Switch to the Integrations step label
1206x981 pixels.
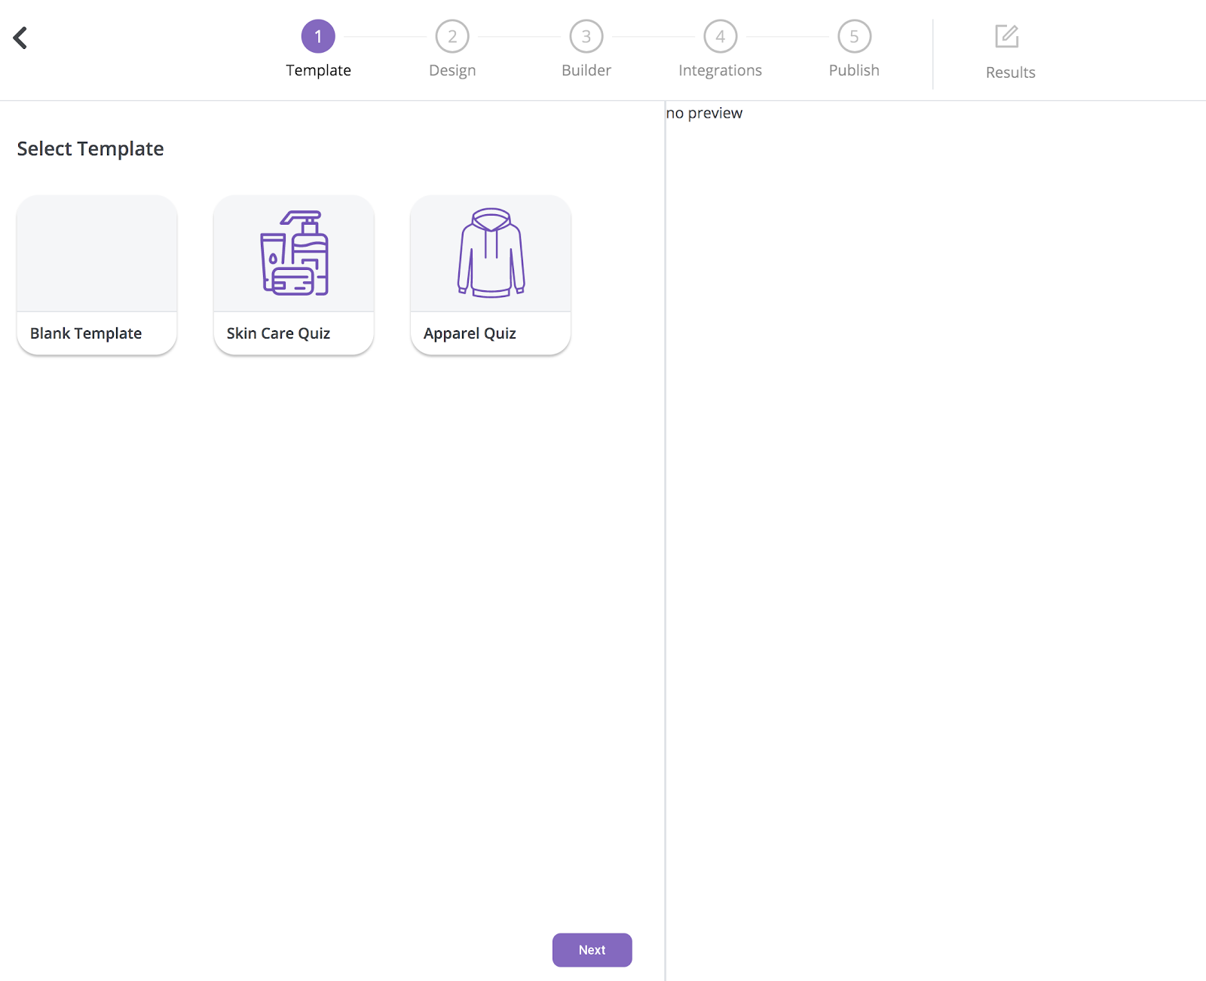pyautogui.click(x=720, y=70)
